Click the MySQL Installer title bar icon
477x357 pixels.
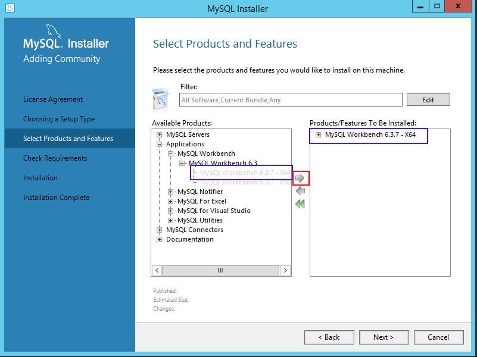click(10, 8)
